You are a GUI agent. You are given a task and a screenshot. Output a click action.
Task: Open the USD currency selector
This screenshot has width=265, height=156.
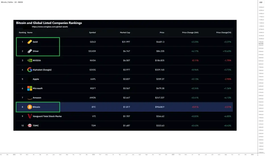click(261, 2)
